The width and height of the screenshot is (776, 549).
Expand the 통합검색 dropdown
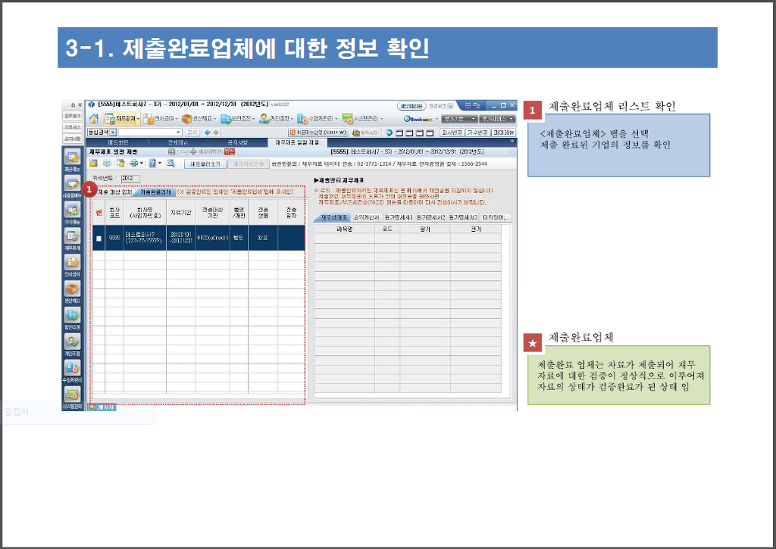point(113,133)
